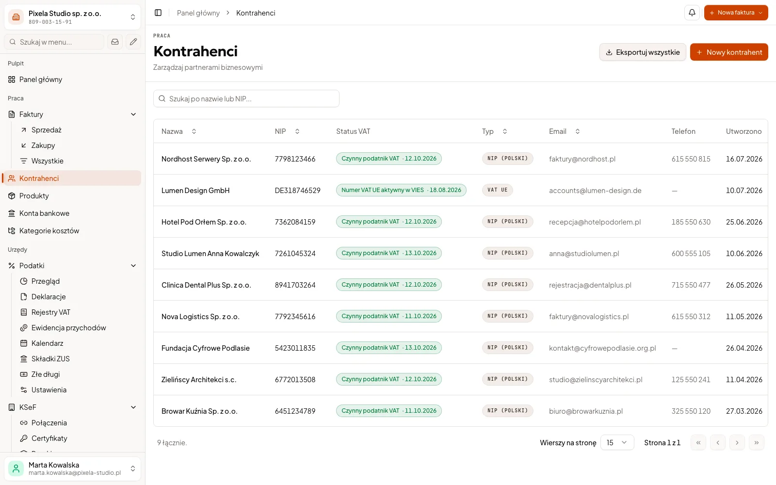Go to previous page arrow

click(x=718, y=442)
